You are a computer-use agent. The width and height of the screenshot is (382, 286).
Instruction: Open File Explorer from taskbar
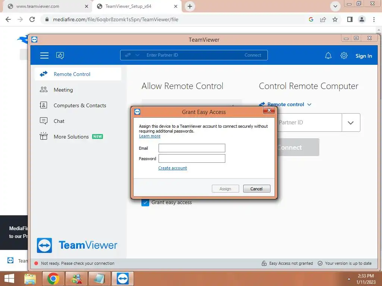click(30, 279)
